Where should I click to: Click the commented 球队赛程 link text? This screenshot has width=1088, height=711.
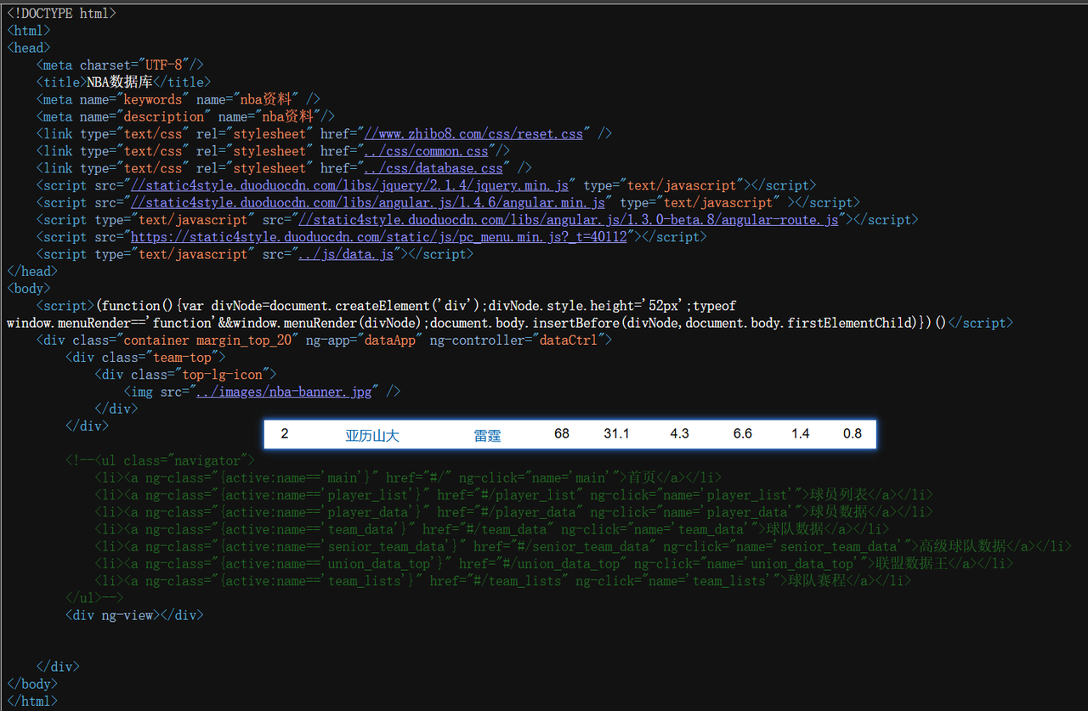817,581
